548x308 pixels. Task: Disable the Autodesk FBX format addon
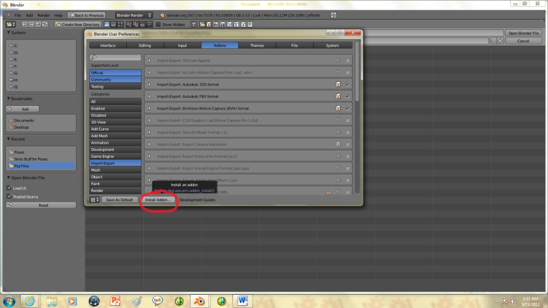coord(347,96)
